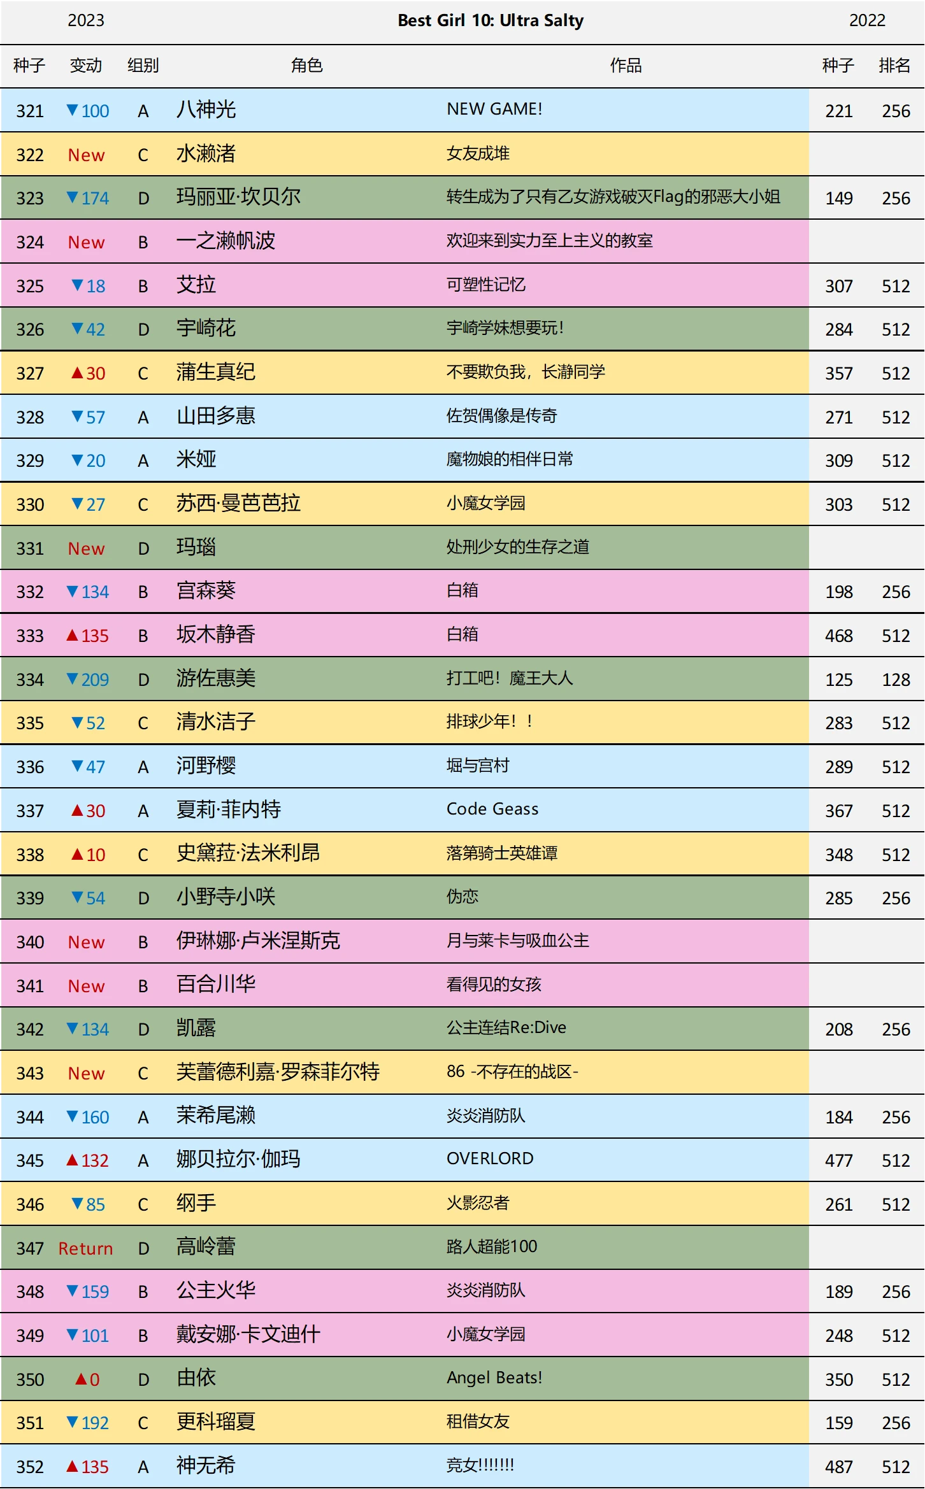Select character '游佐惠美'
Screen dimensions: 925x1489
pos(216,679)
